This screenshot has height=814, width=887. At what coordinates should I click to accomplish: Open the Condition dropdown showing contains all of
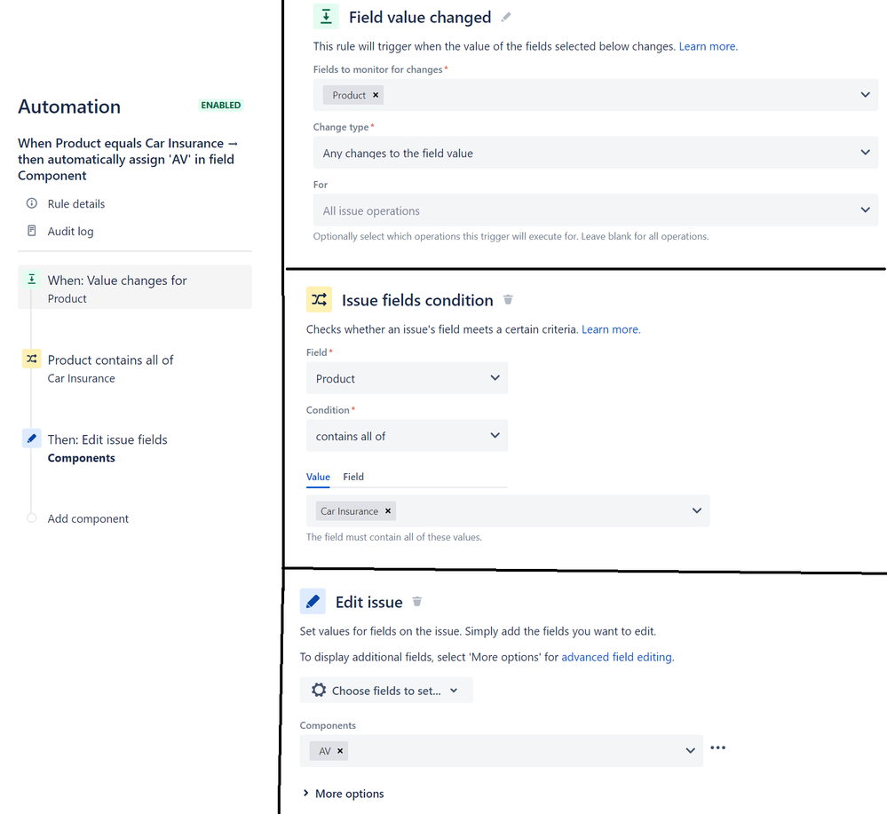pyautogui.click(x=407, y=436)
